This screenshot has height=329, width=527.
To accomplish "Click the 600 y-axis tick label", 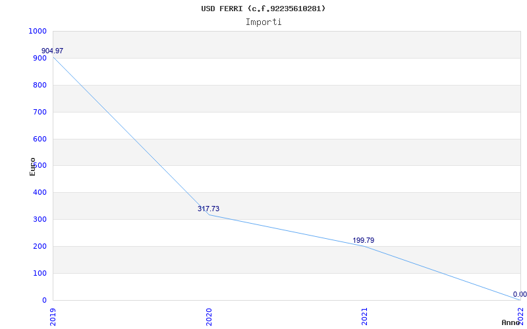I will pos(40,139).
